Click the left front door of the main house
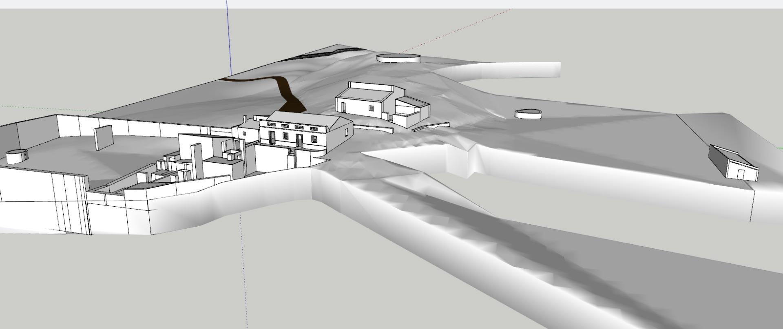 click(x=272, y=138)
